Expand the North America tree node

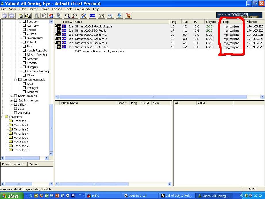tap(11, 96)
